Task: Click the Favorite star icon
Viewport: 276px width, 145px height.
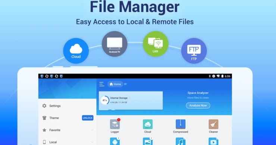Action: [44, 130]
